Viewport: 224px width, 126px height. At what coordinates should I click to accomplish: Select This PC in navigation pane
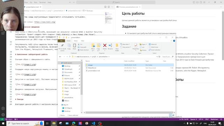[66, 105]
